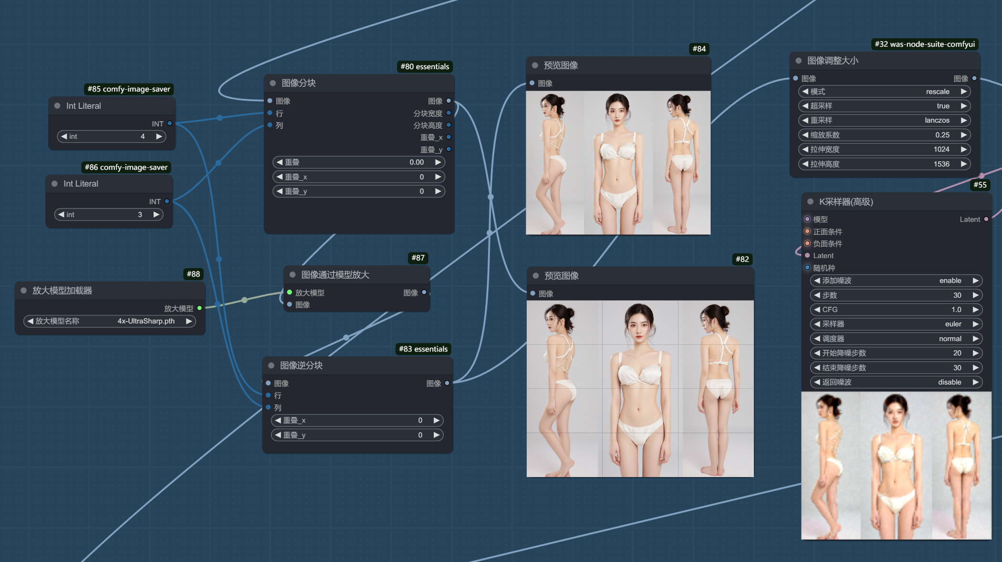This screenshot has height=562, width=1002.
Task: Collapse the 图像分块 node via its title dot
Action: point(273,83)
